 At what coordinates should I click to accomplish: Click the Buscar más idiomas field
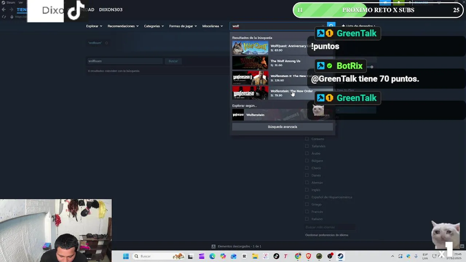click(x=329, y=227)
